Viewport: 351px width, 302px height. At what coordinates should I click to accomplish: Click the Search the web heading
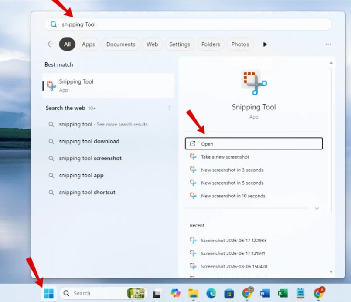(65, 108)
